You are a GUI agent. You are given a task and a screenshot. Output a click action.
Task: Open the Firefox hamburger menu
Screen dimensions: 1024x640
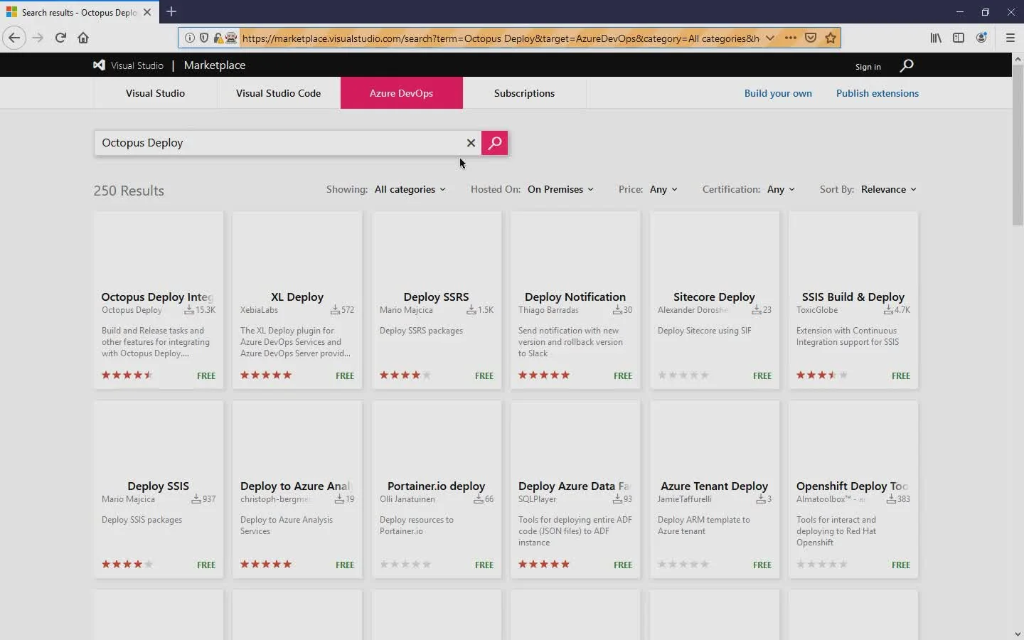(x=1010, y=38)
